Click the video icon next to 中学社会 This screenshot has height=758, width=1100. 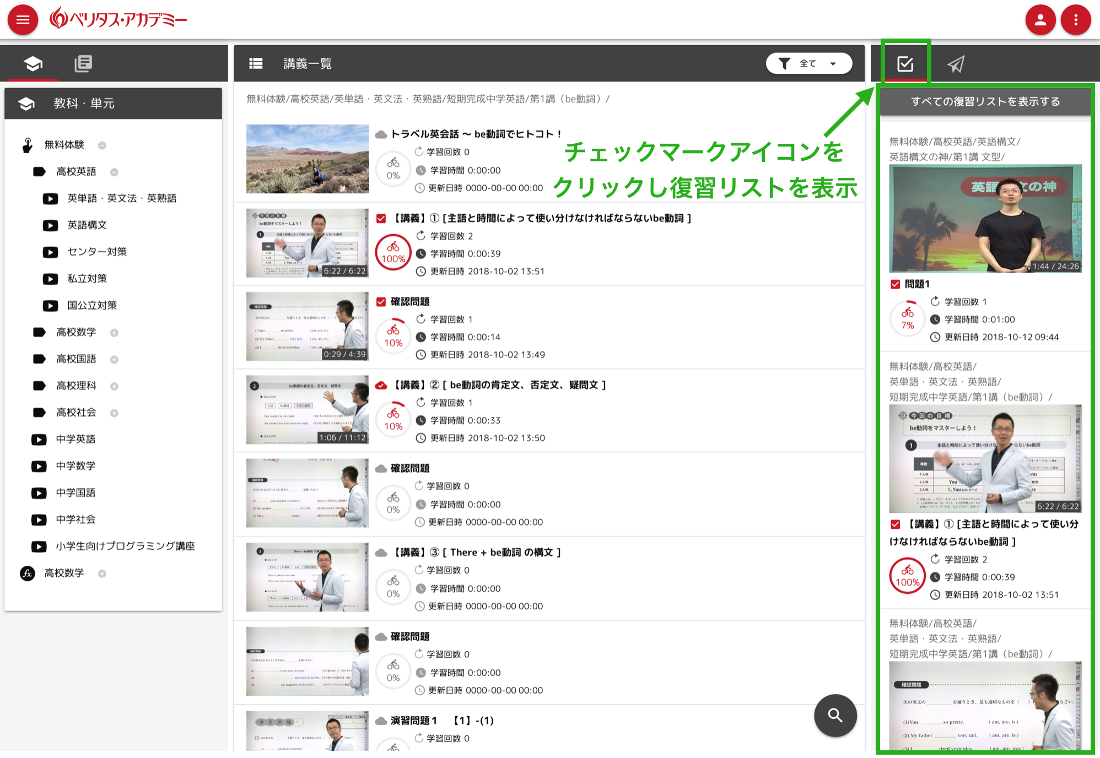(39, 519)
